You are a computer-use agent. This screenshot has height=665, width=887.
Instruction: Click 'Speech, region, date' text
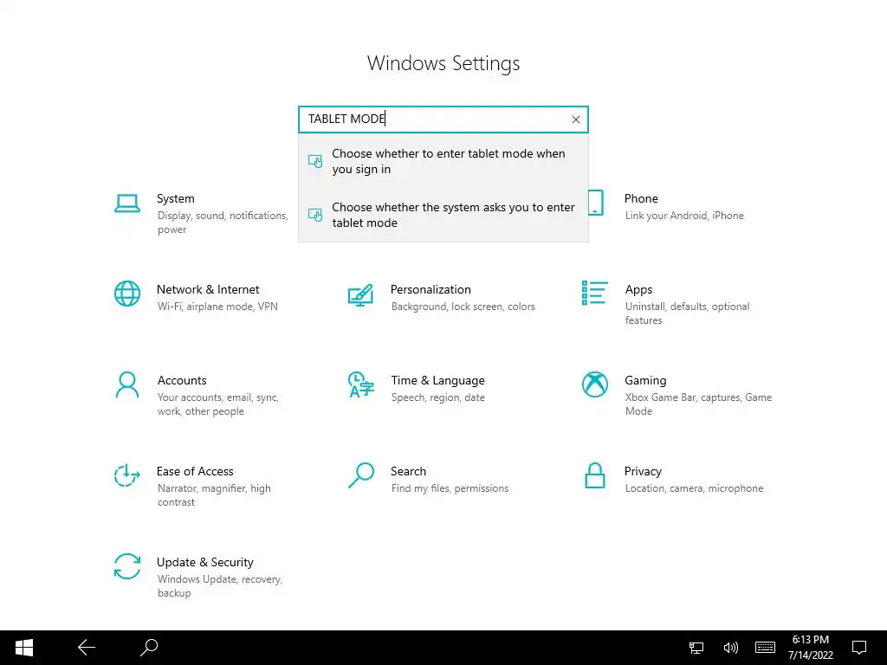pyautogui.click(x=437, y=397)
